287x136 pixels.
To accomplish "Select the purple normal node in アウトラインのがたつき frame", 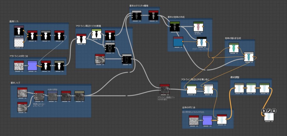I will click(33, 66).
